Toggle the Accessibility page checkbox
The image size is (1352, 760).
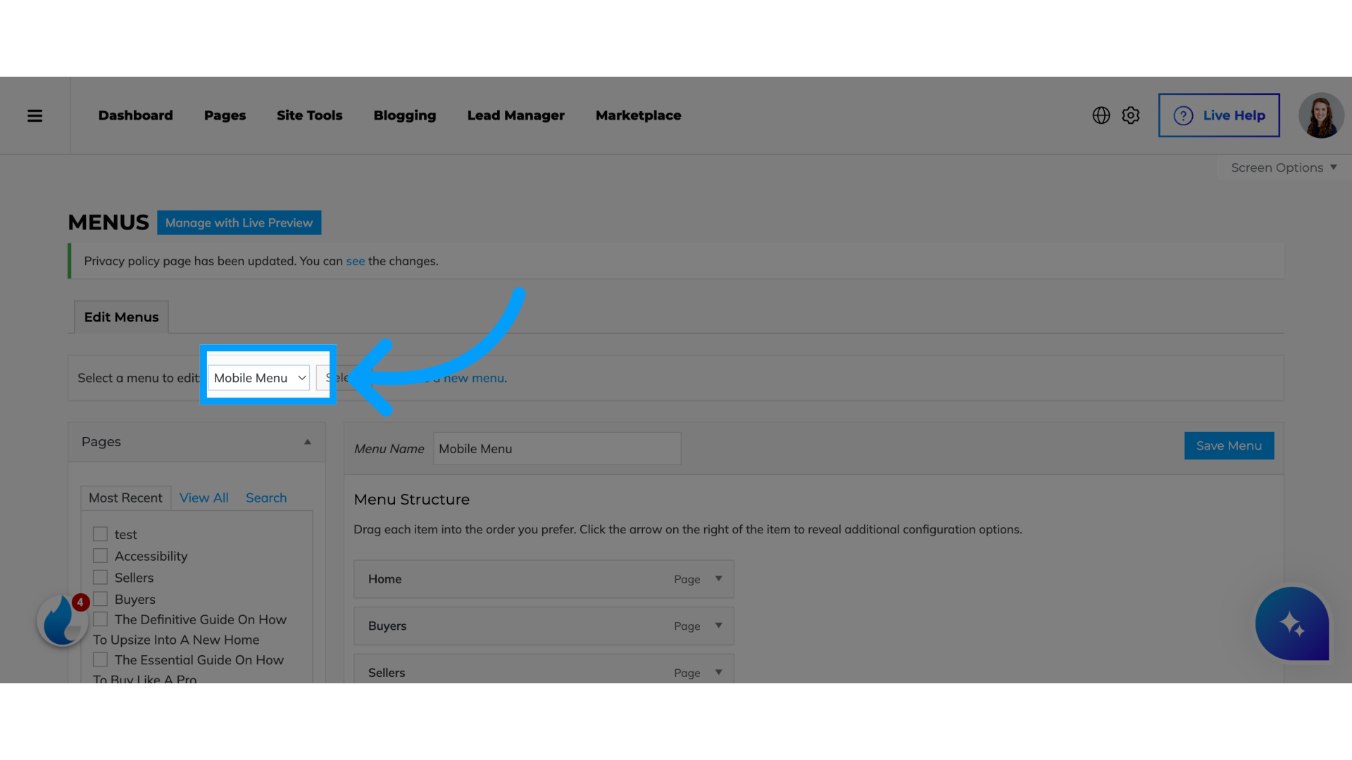99,555
